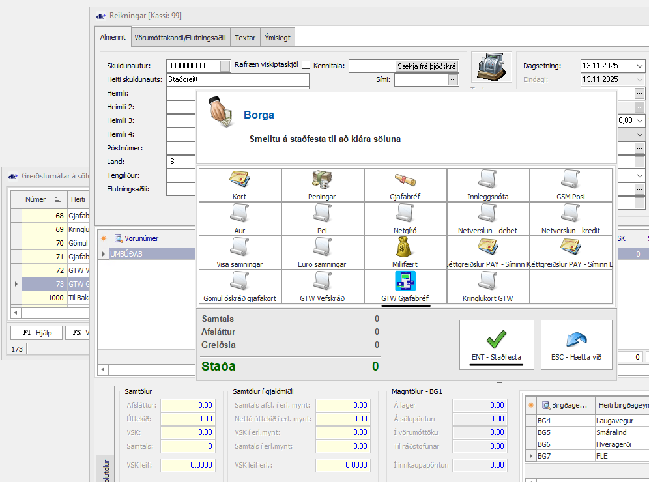The image size is (649, 482).
Task: Open the Dagsetning date dropdown
Action: pyautogui.click(x=639, y=66)
